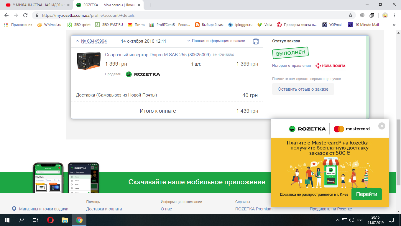The height and width of the screenshot is (226, 401).
Task: Open Windows Start menu
Action: click(x=7, y=220)
